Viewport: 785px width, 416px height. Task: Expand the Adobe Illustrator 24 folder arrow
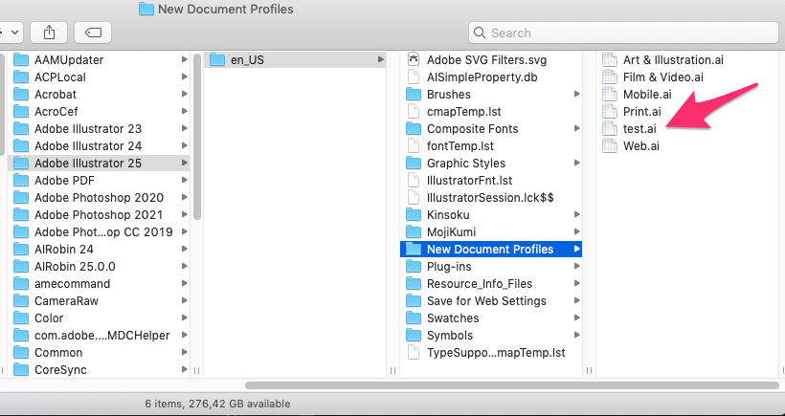[183, 146]
